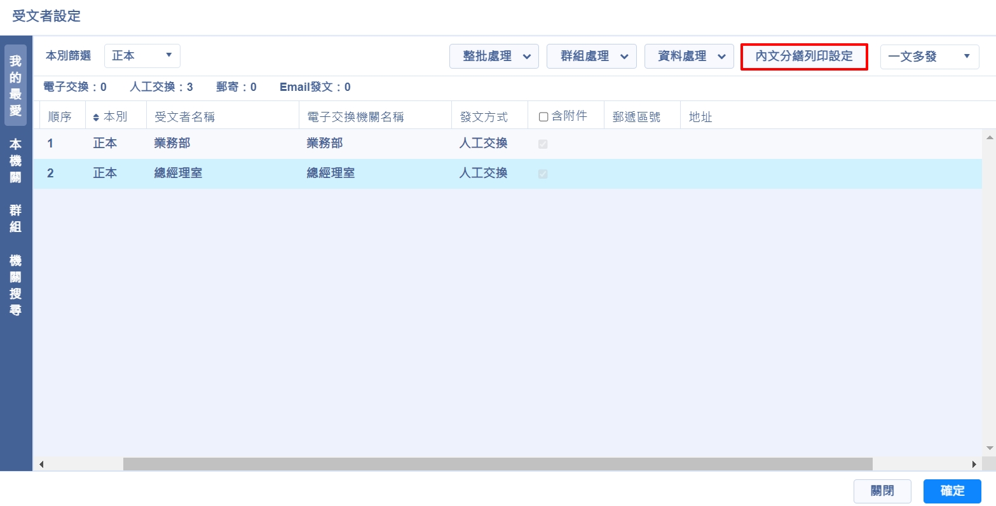
Task: Toggle attachment checkbox in 總經理室 row
Action: 543,174
